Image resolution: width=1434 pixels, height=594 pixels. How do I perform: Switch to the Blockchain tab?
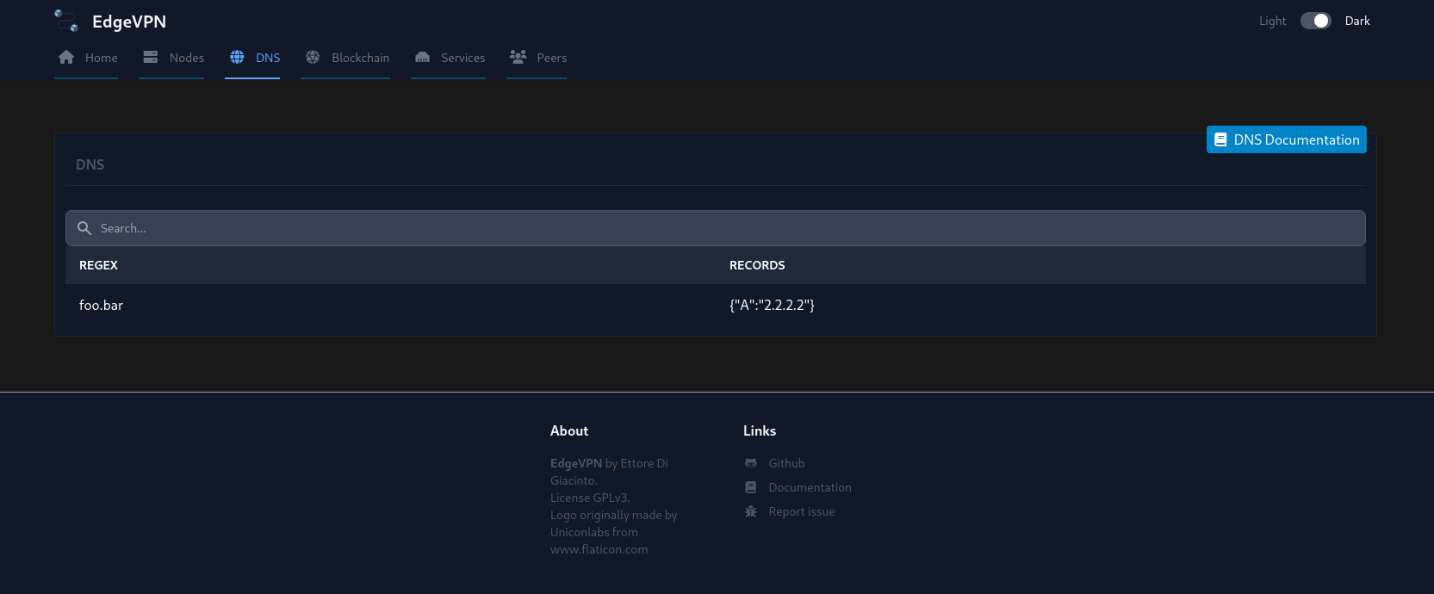[x=346, y=58]
